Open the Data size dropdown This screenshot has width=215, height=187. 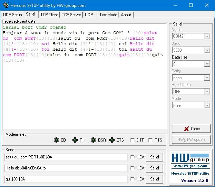[x=207, y=64]
